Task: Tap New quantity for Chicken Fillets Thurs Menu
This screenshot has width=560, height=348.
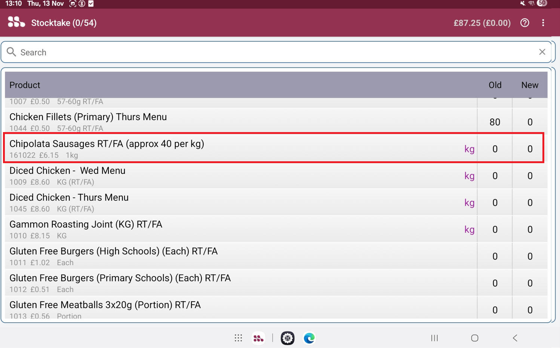Action: [x=529, y=122]
